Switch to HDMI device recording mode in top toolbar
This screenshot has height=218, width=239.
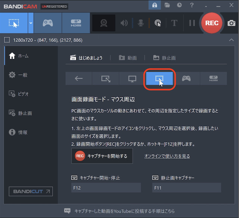(76, 23)
